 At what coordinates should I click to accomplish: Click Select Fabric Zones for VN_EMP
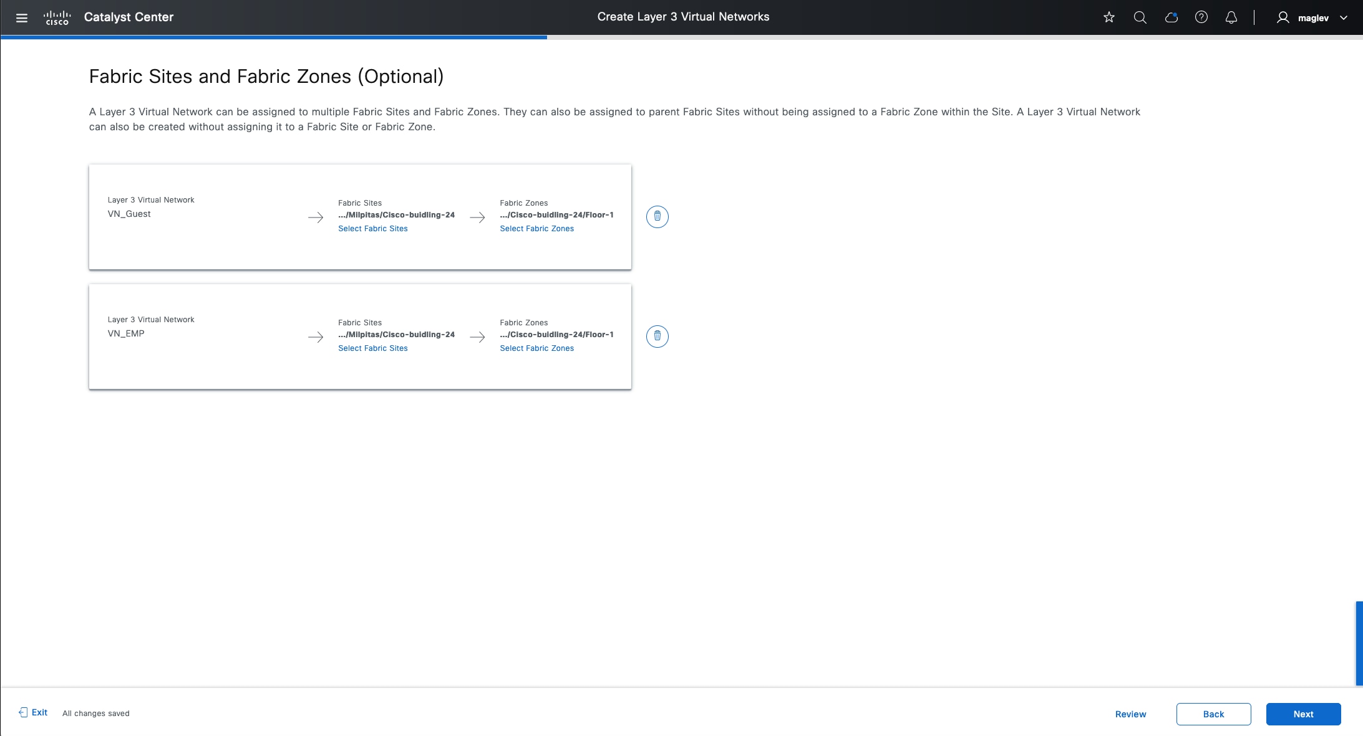[536, 348]
